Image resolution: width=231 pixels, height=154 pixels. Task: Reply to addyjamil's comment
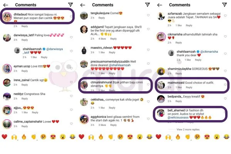(114, 39)
